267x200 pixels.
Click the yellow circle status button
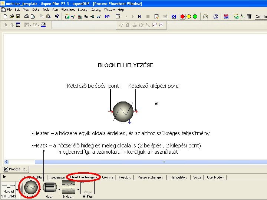click(189, 17)
